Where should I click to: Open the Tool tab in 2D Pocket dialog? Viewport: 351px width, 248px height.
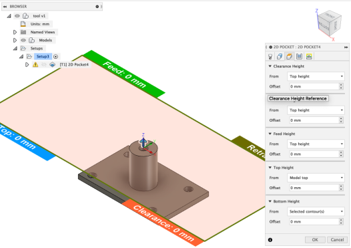point(270,57)
